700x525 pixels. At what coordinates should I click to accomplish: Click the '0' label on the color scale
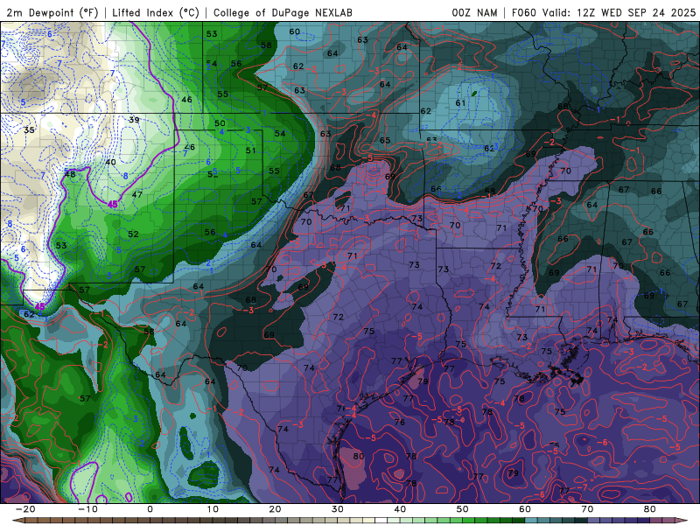[x=150, y=509]
